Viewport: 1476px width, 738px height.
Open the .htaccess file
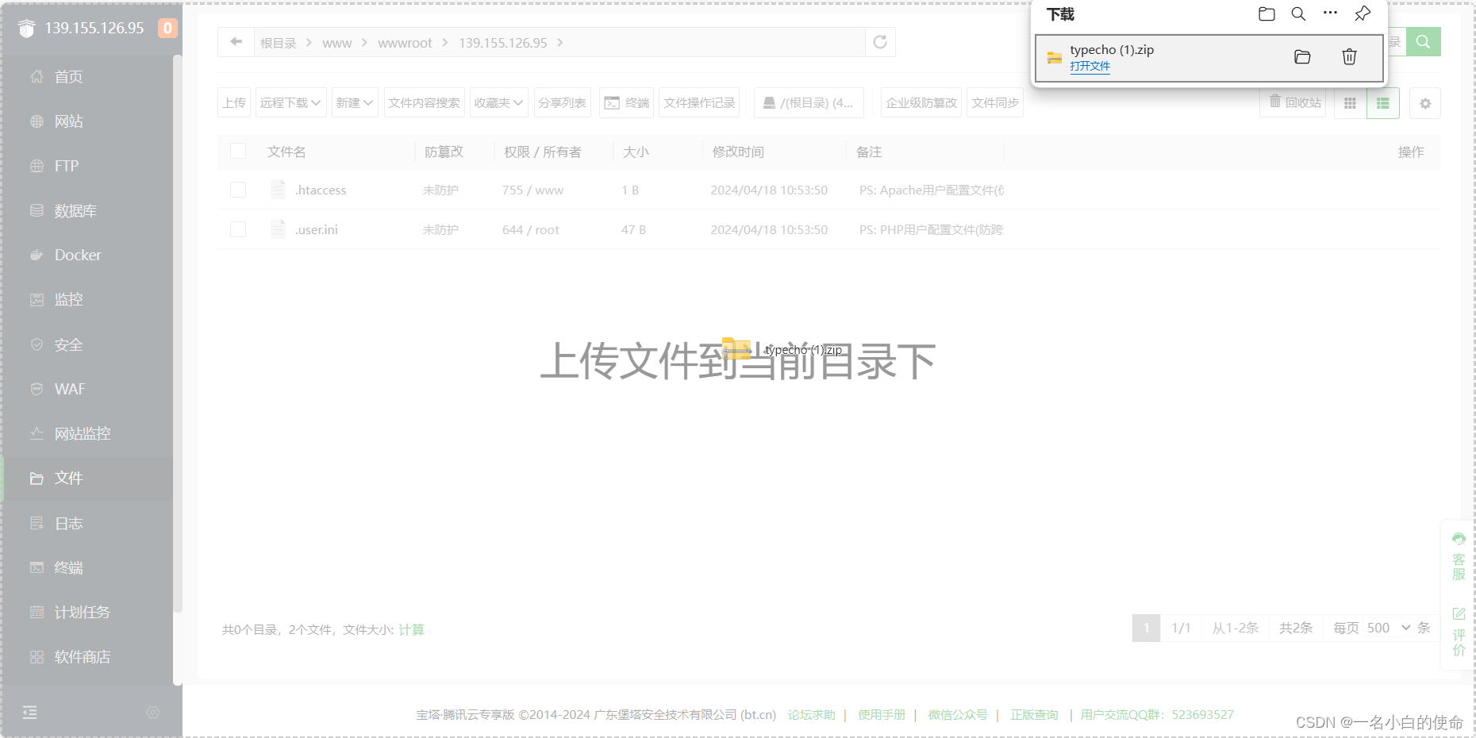pyautogui.click(x=321, y=190)
